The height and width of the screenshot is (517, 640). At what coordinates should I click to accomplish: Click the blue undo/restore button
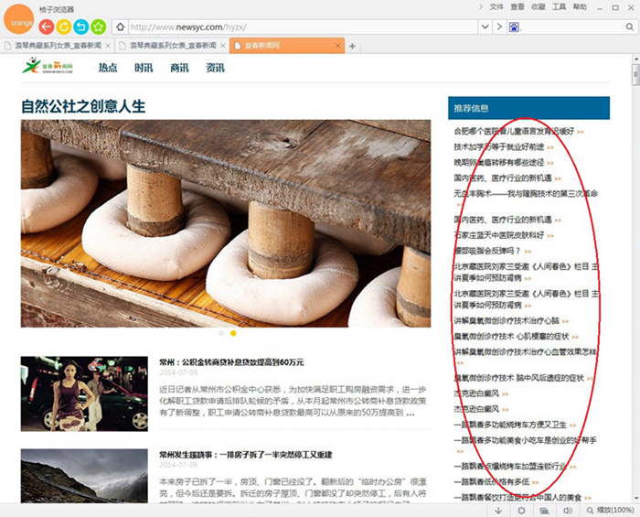[x=81, y=27]
